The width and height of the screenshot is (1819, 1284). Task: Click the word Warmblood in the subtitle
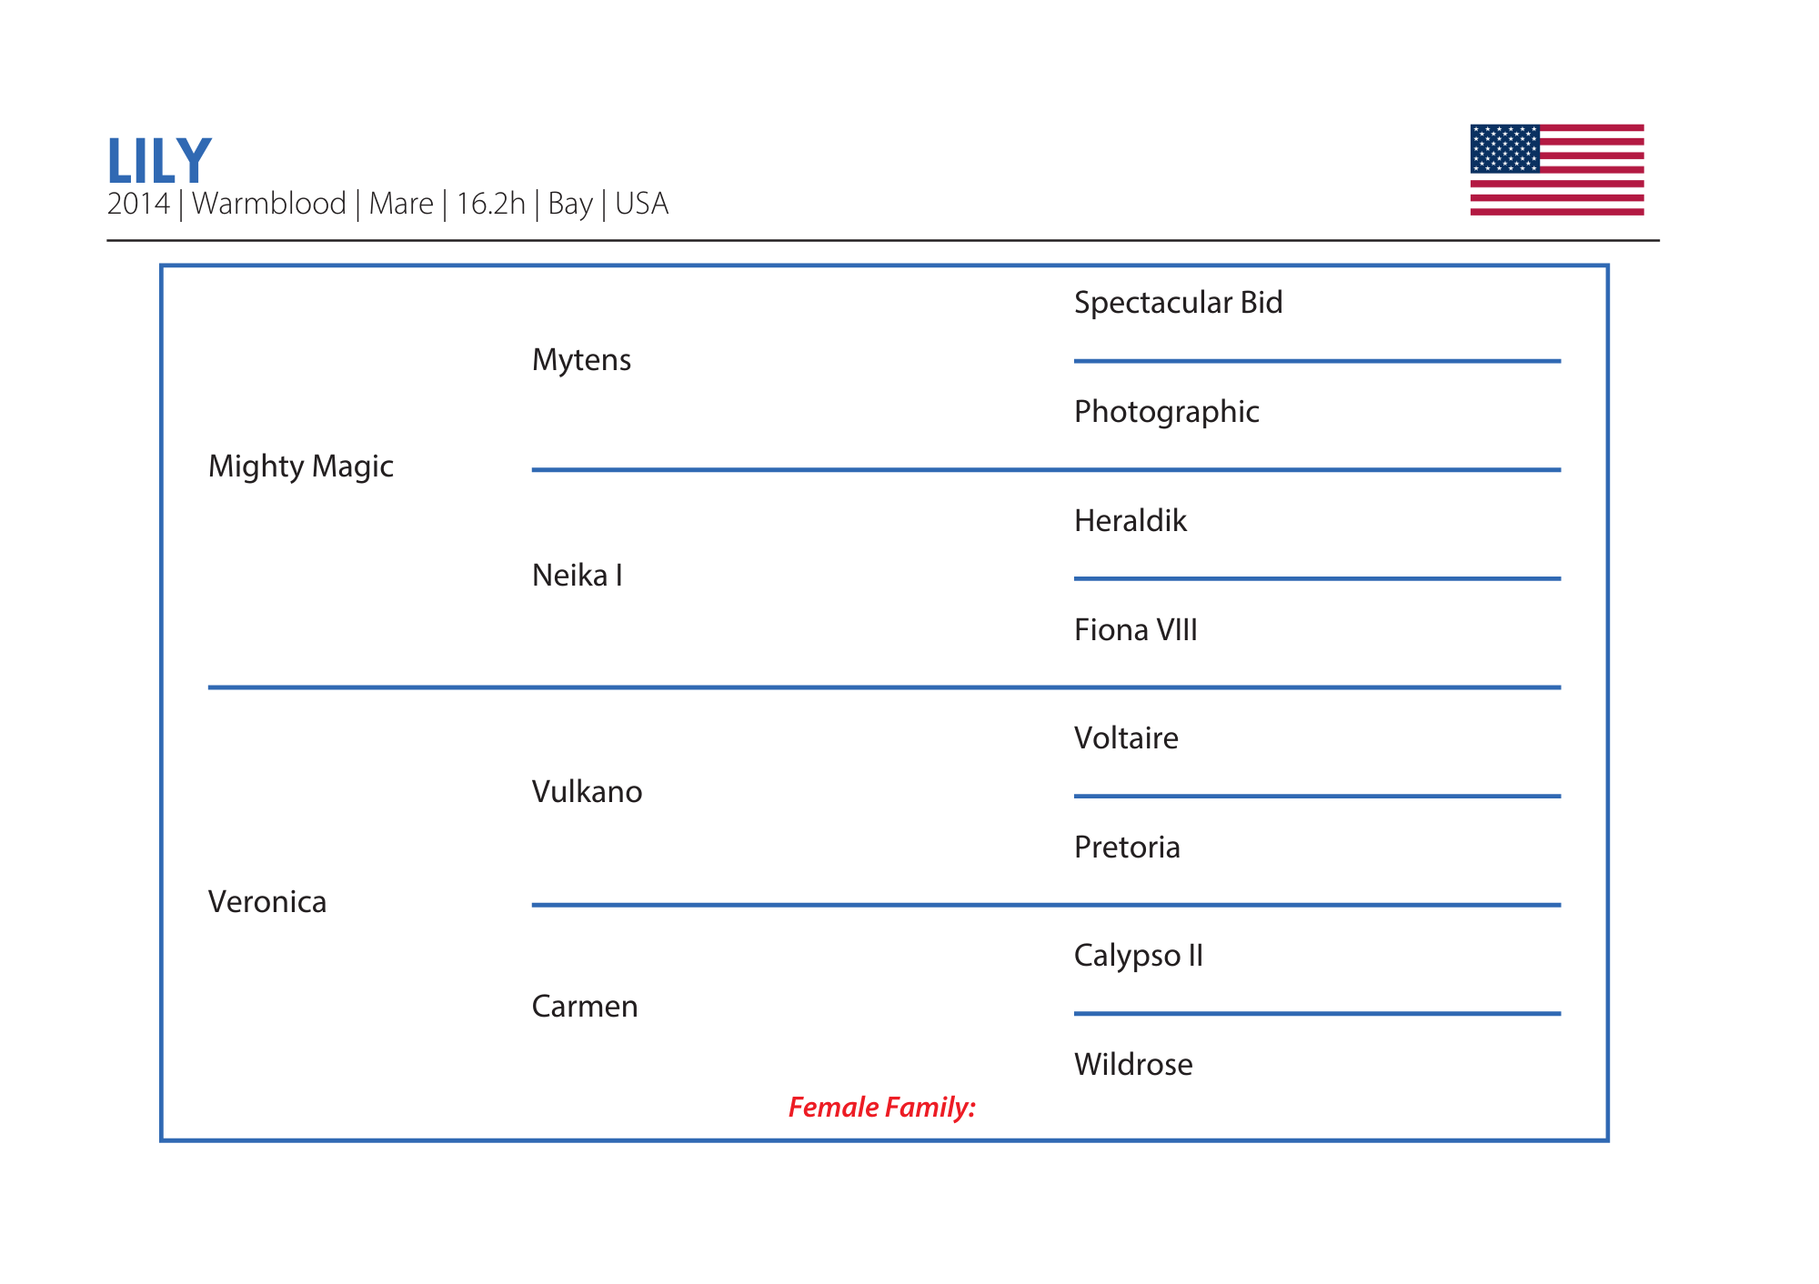coord(269,204)
